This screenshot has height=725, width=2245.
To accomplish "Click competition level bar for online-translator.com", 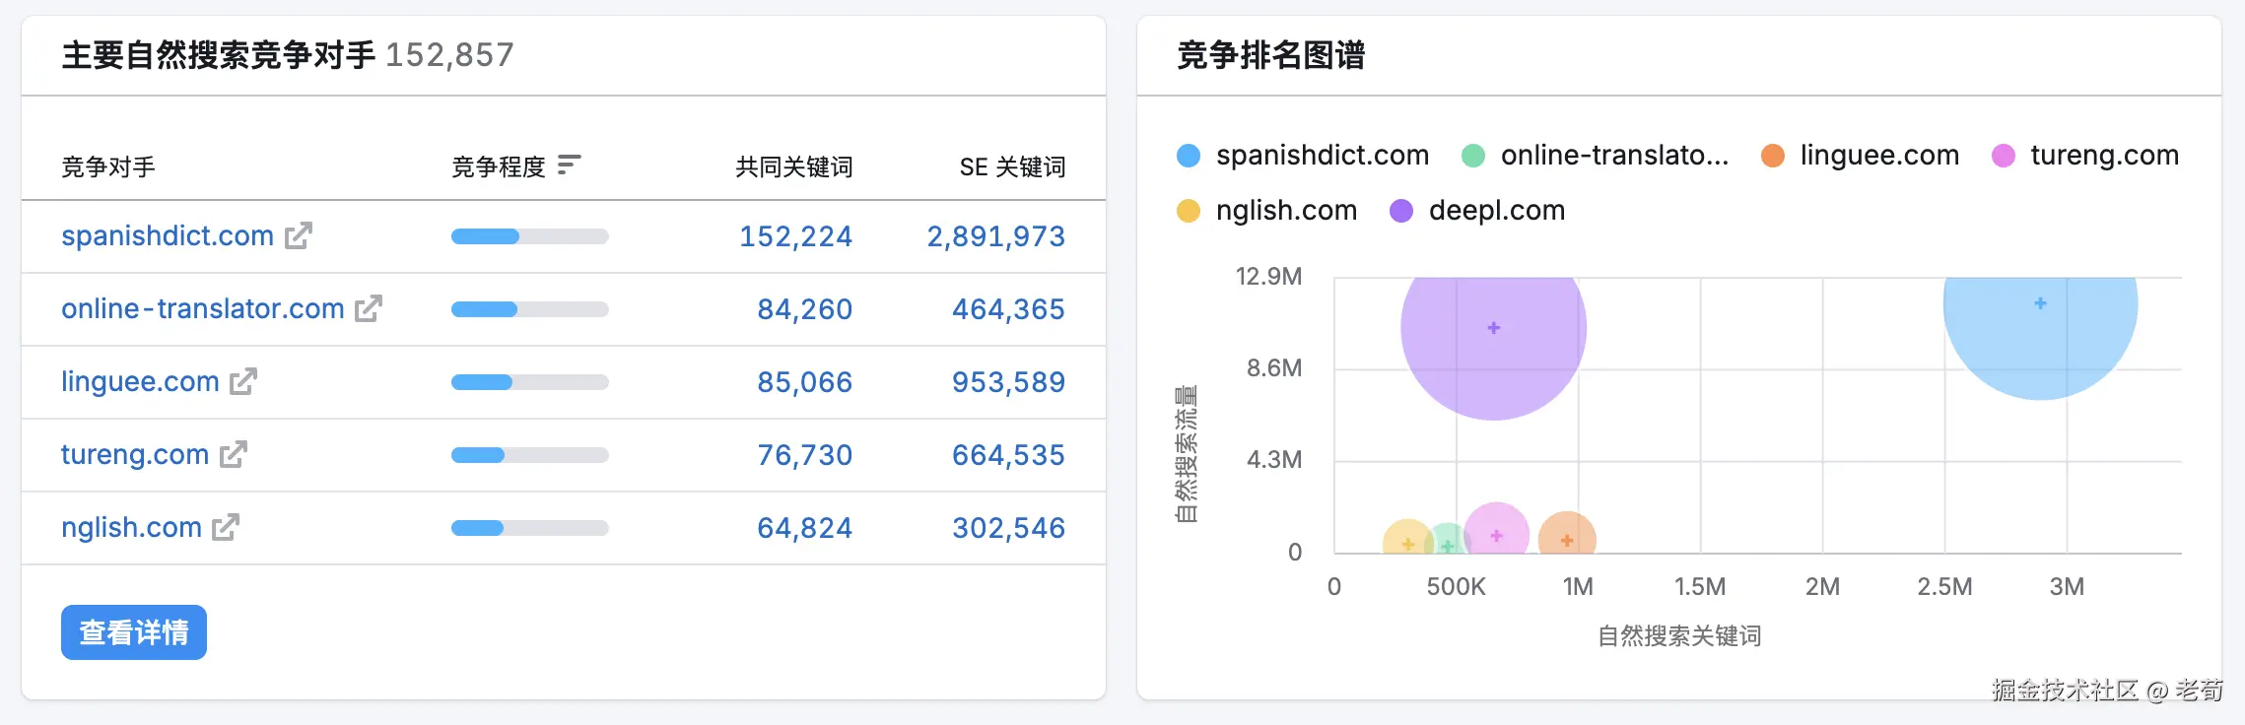I will click(530, 309).
